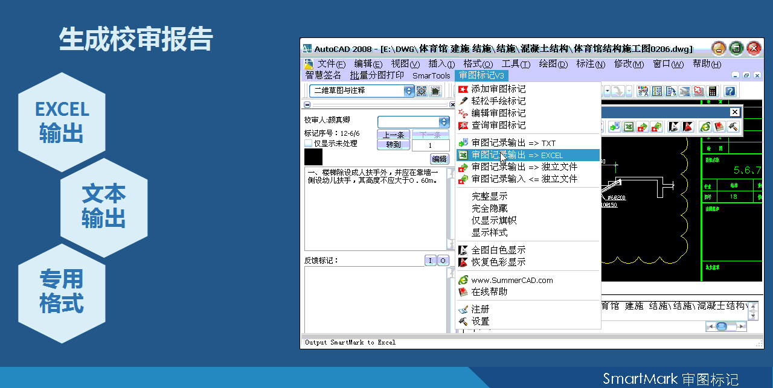The width and height of the screenshot is (773, 388).
Task: Open the 视图(V) menu
Action: [405, 64]
